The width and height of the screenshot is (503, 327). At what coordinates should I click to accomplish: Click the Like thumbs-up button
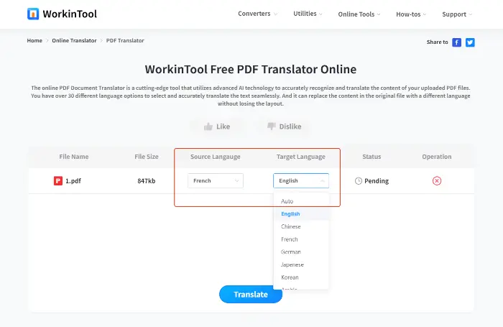tap(217, 126)
